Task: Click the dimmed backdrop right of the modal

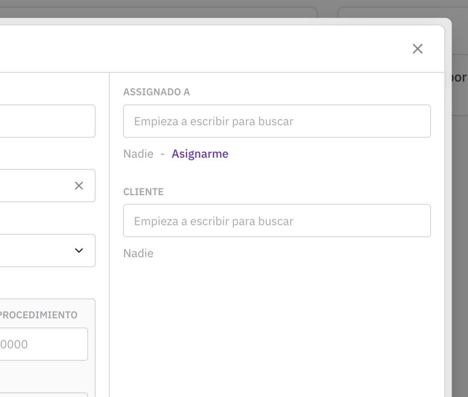Action: [x=458, y=229]
